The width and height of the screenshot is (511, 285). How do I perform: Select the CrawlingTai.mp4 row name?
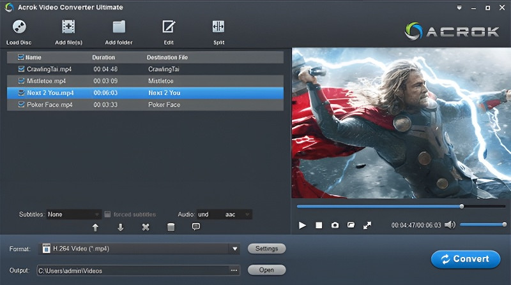(x=49, y=69)
